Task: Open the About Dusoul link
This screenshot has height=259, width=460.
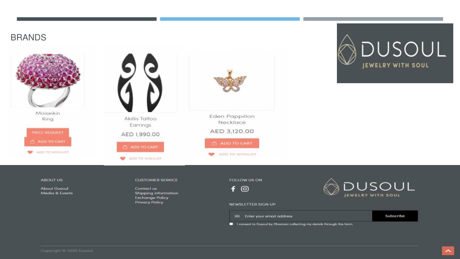Action: pos(54,188)
